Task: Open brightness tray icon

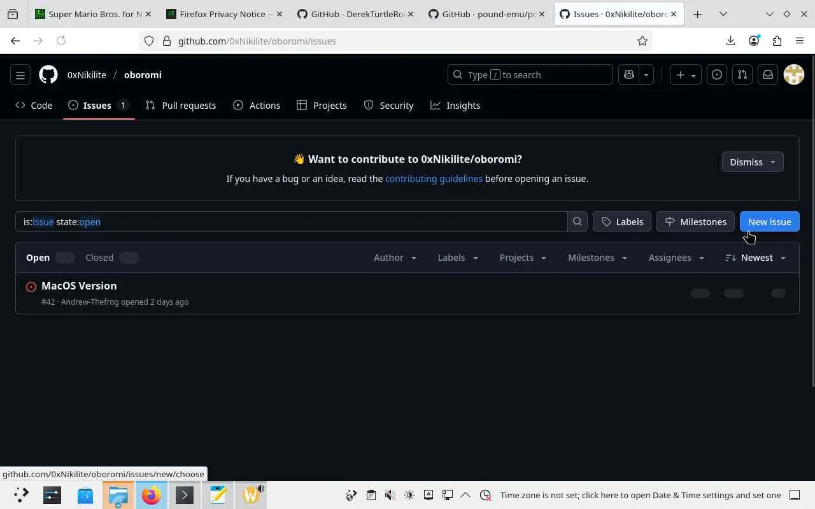Action: [409, 495]
